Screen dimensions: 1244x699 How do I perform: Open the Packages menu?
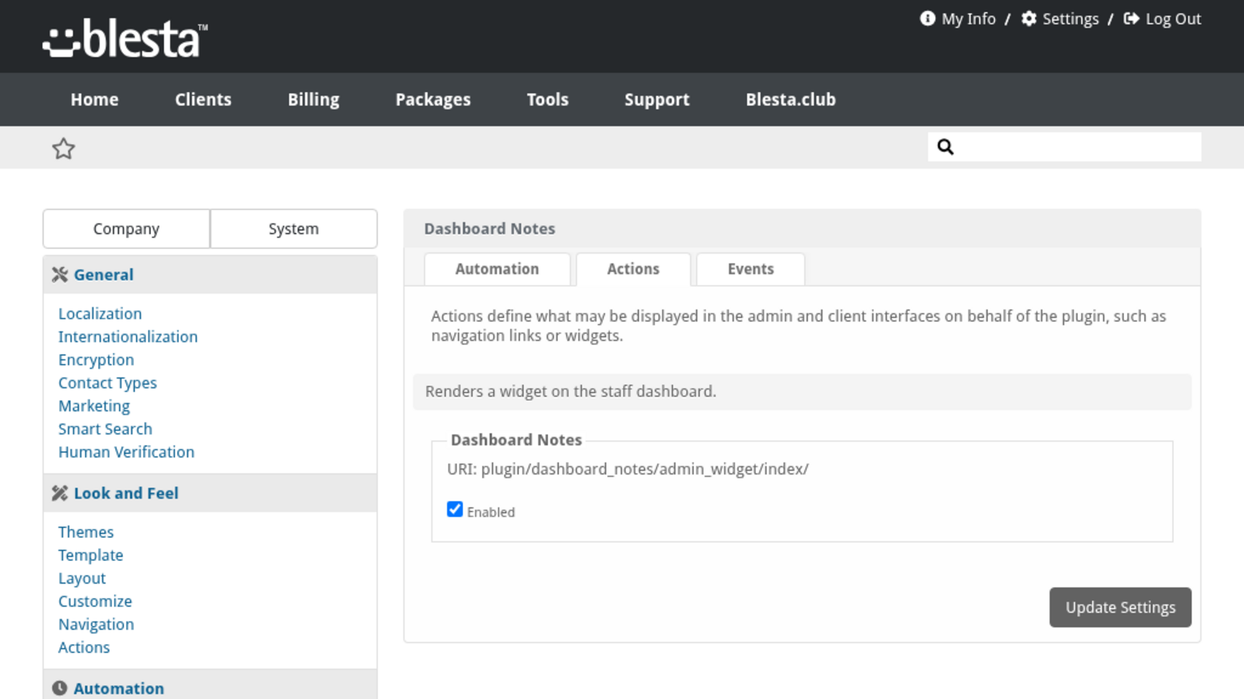[433, 99]
